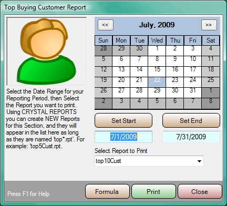Print the selected report

(x=153, y=191)
